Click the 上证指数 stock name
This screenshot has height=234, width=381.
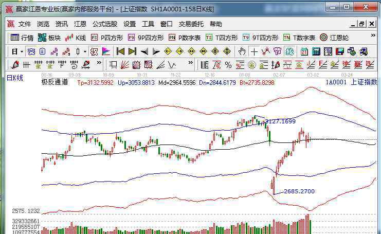[364, 82]
